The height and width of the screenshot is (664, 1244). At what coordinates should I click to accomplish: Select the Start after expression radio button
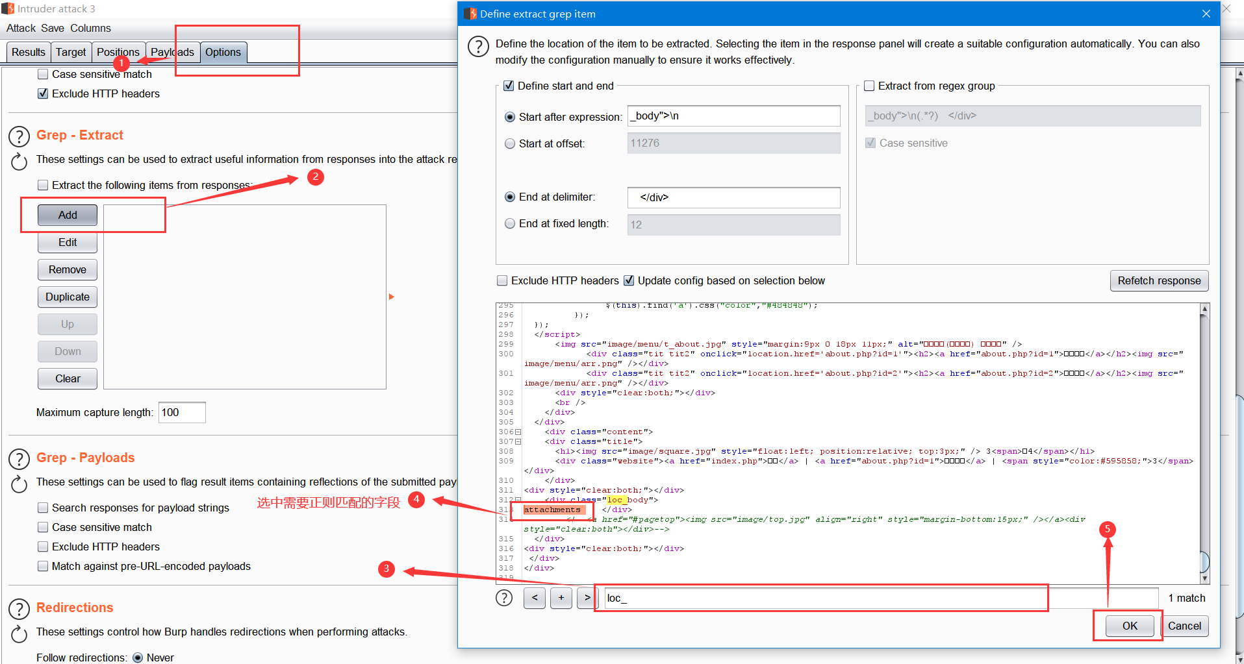pyautogui.click(x=510, y=117)
